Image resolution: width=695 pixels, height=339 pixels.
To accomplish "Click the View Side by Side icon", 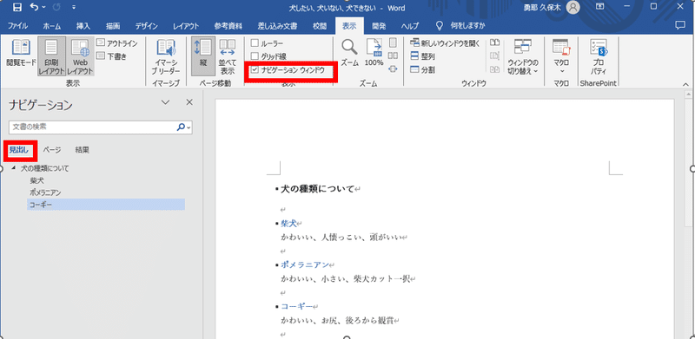I will click(x=494, y=43).
